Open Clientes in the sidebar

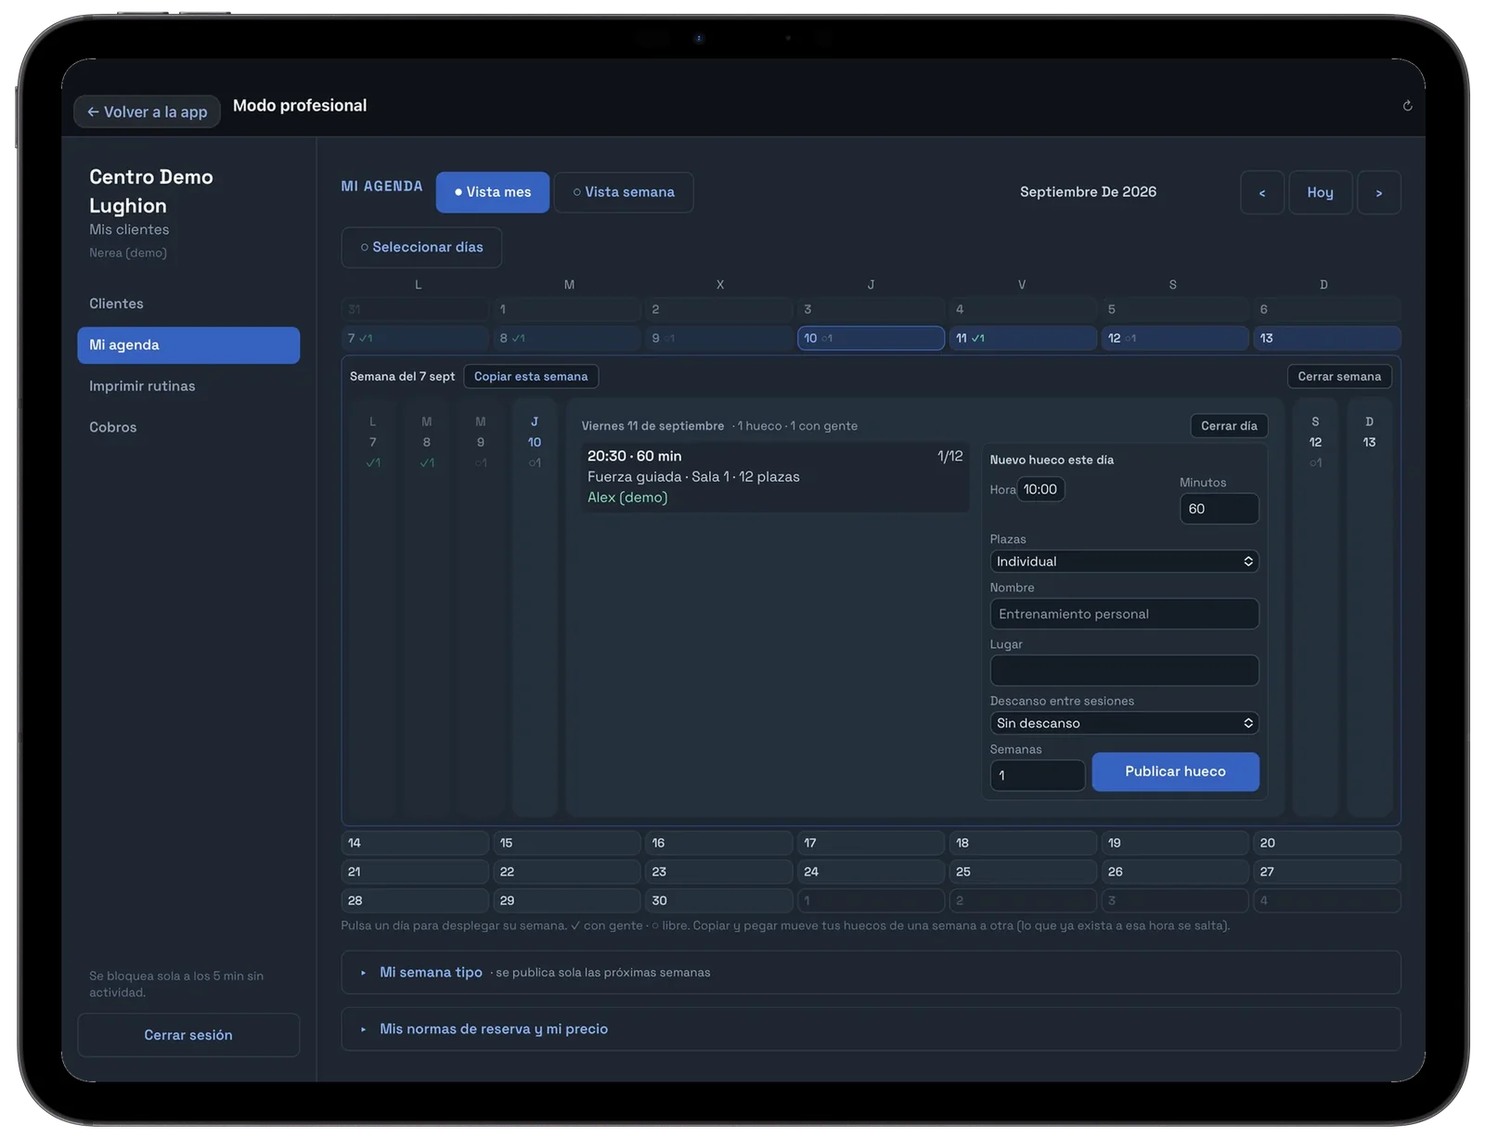click(x=188, y=304)
